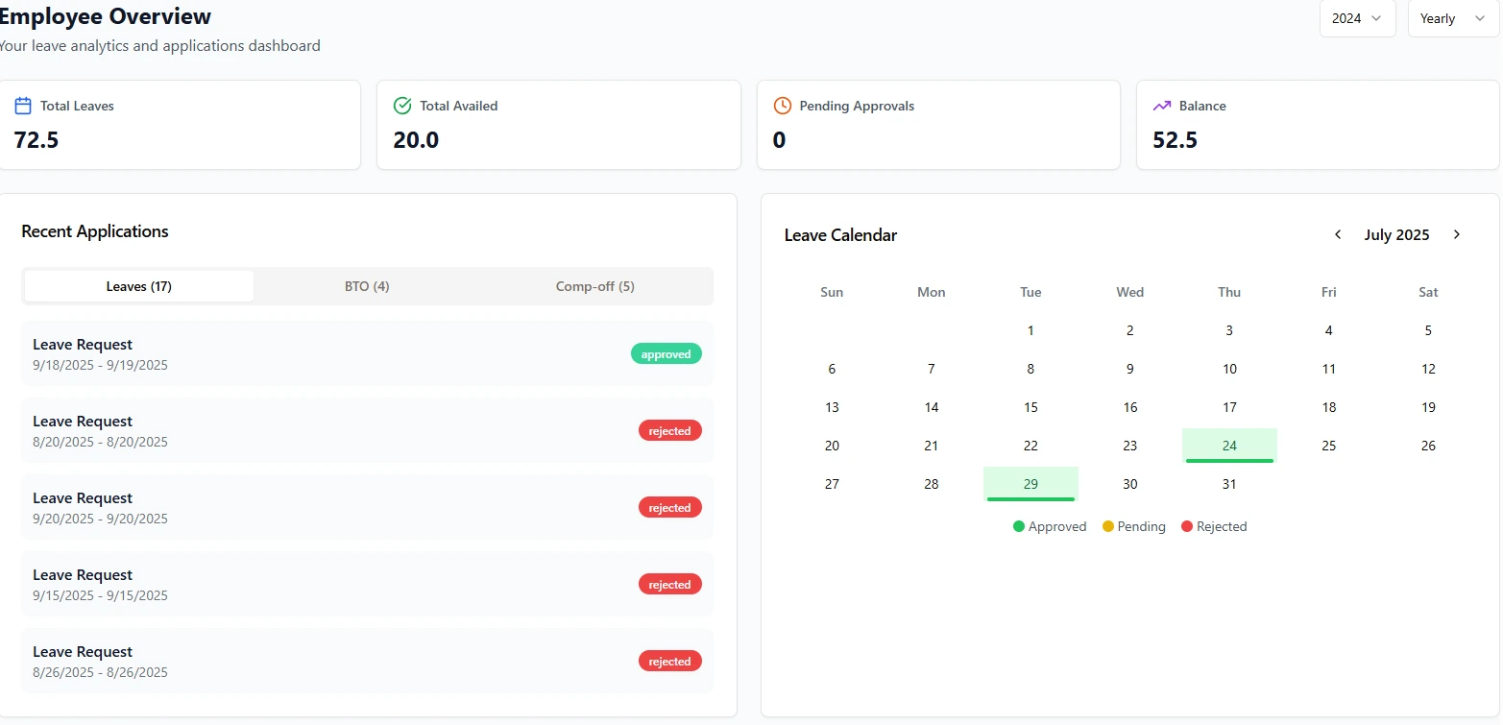Click the clock icon on Pending Approvals
The image size is (1503, 725).
pyautogui.click(x=783, y=106)
